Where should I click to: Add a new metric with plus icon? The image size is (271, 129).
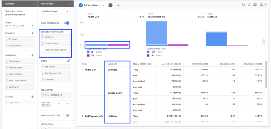[x=33, y=97]
